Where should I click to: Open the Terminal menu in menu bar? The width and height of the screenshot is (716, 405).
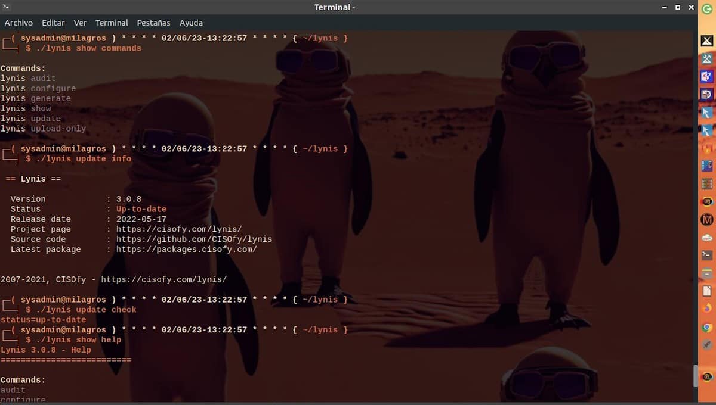(x=112, y=23)
